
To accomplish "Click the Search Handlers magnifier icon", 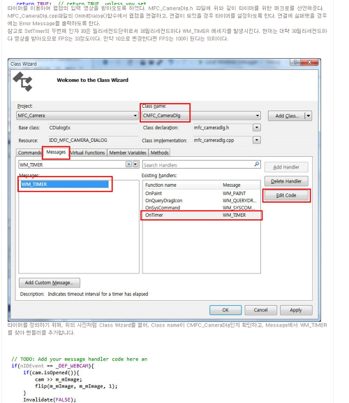I will pos(257,164).
